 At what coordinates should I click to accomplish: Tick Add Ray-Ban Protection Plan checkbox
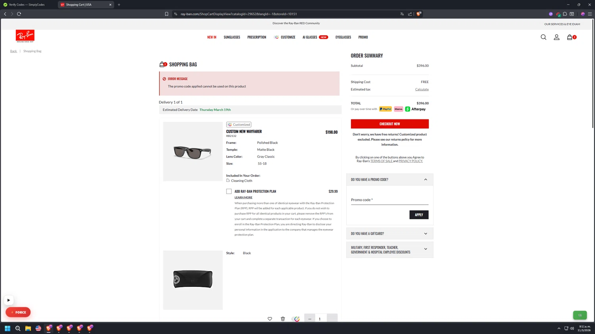[x=229, y=192]
